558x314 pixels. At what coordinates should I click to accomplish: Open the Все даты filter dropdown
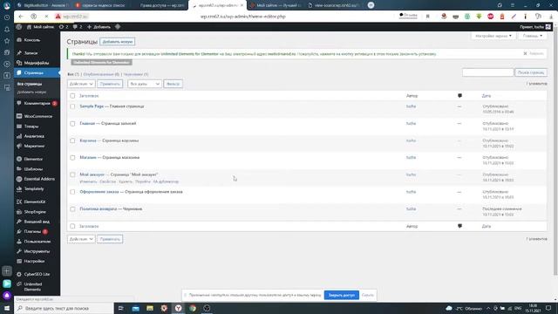point(145,84)
